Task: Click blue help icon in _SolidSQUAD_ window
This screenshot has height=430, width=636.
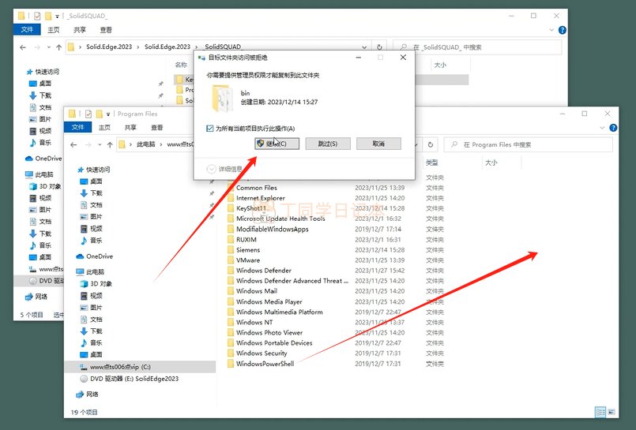Action: [x=562, y=30]
